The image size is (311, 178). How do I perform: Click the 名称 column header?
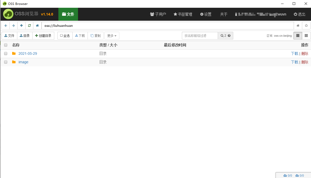(16, 45)
